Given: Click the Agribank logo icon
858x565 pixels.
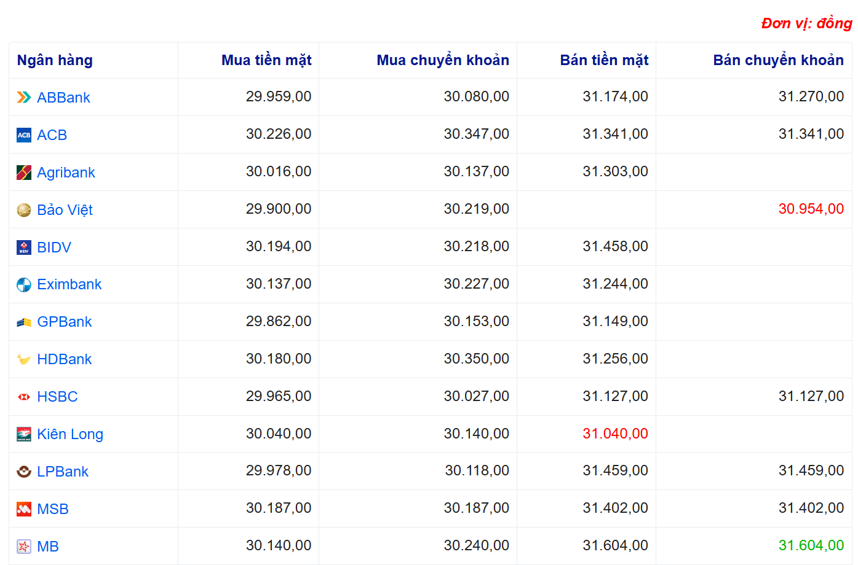Looking at the screenshot, I should [x=23, y=173].
